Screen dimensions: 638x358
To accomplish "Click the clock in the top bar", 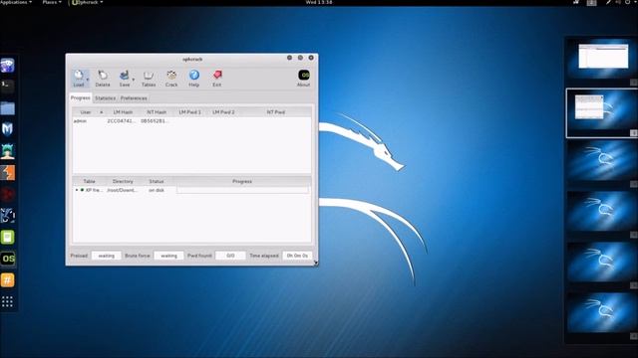I will (319, 2).
